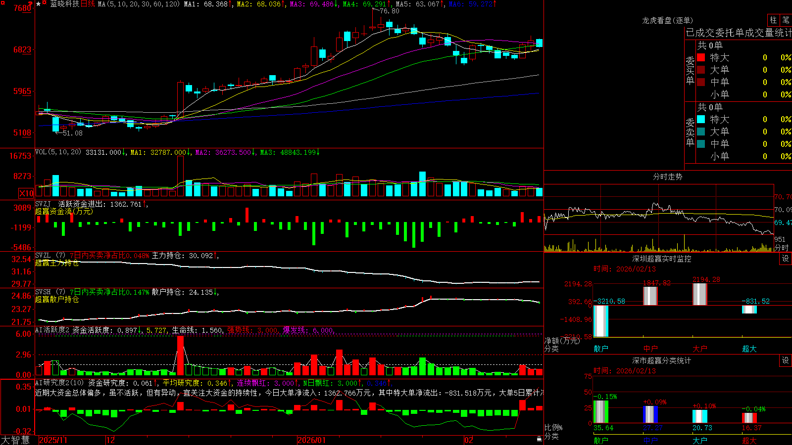Click the 小单 row under 委买单
Image resolution: width=792 pixels, height=445 pixels.
point(743,94)
